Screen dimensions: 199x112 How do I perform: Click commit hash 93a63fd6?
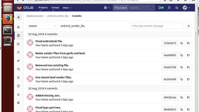[170, 67]
